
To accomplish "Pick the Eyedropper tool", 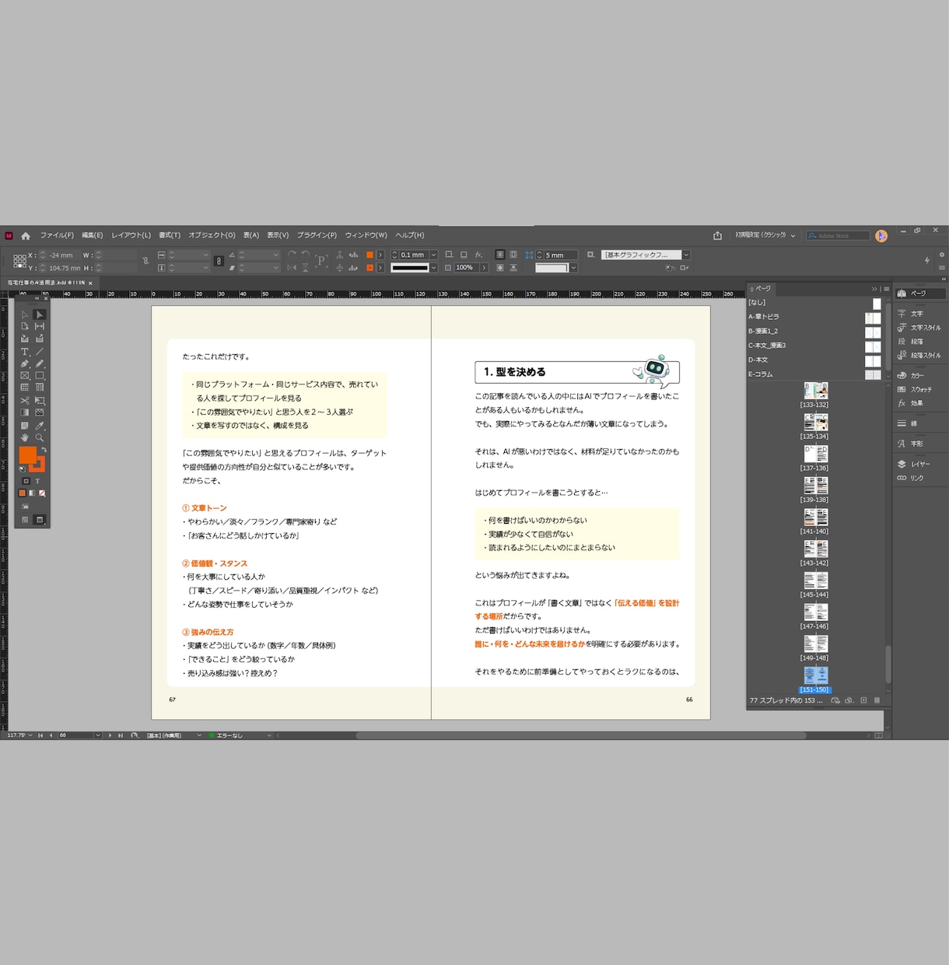I will (40, 426).
